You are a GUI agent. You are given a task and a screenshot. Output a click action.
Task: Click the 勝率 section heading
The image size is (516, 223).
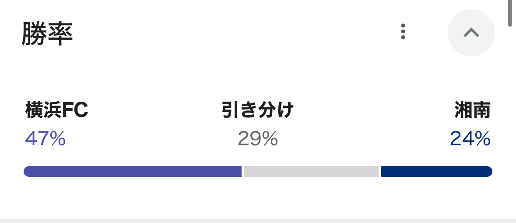click(x=47, y=34)
